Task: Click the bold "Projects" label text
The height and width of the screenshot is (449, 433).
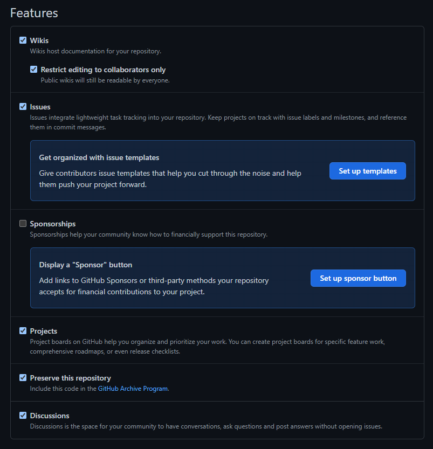Action: 44,331
